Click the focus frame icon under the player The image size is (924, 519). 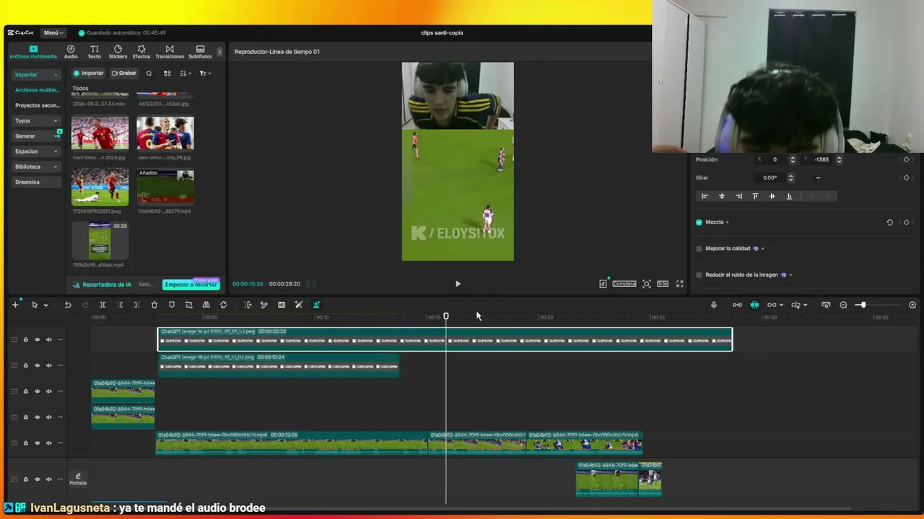pos(647,284)
